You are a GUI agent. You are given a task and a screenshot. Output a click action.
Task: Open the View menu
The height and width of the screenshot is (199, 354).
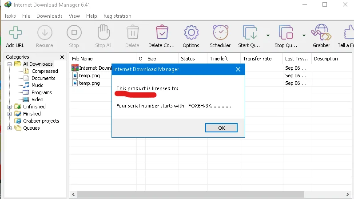click(74, 16)
